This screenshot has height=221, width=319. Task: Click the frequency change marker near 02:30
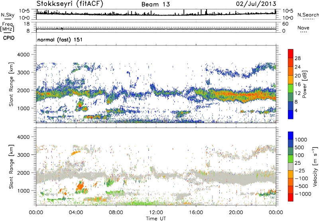coord(62,29)
